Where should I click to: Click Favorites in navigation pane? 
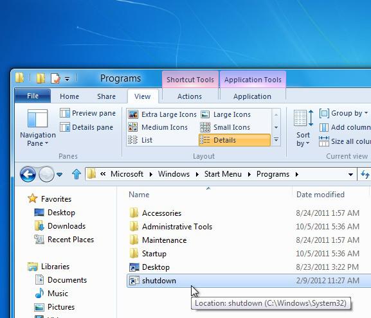50,199
